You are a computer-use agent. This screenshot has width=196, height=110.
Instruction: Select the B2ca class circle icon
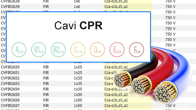coord(58,50)
